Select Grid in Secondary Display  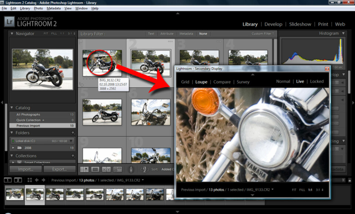point(185,82)
